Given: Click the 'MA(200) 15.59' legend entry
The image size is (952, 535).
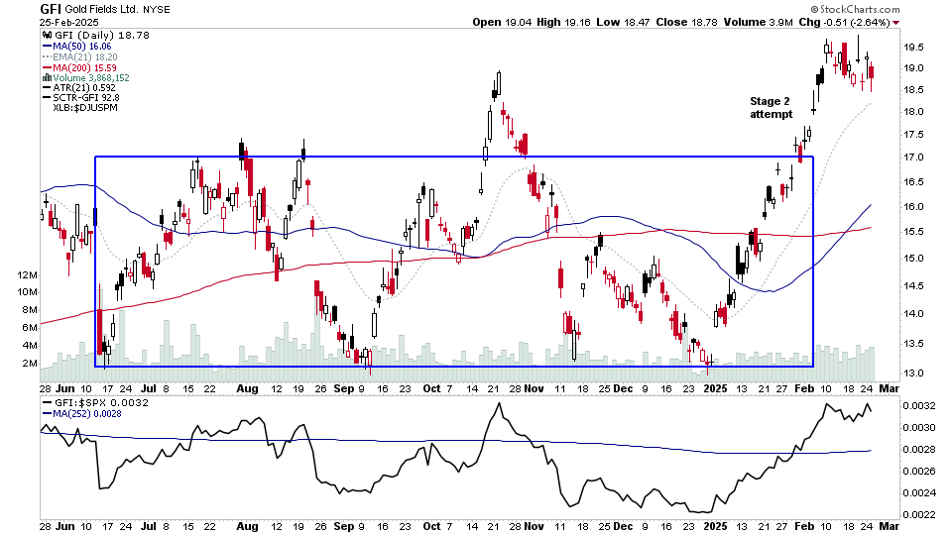Looking at the screenshot, I should 84,68.
